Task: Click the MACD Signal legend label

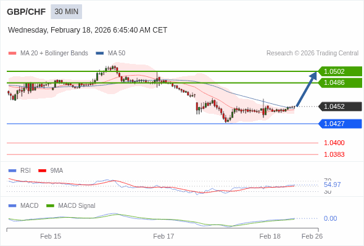Action: pos(77,206)
